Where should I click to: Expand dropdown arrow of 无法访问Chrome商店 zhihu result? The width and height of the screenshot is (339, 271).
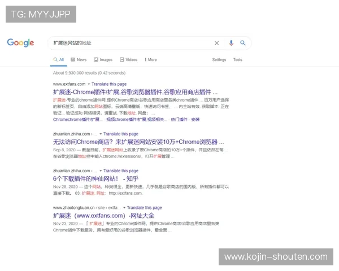(x=101, y=134)
